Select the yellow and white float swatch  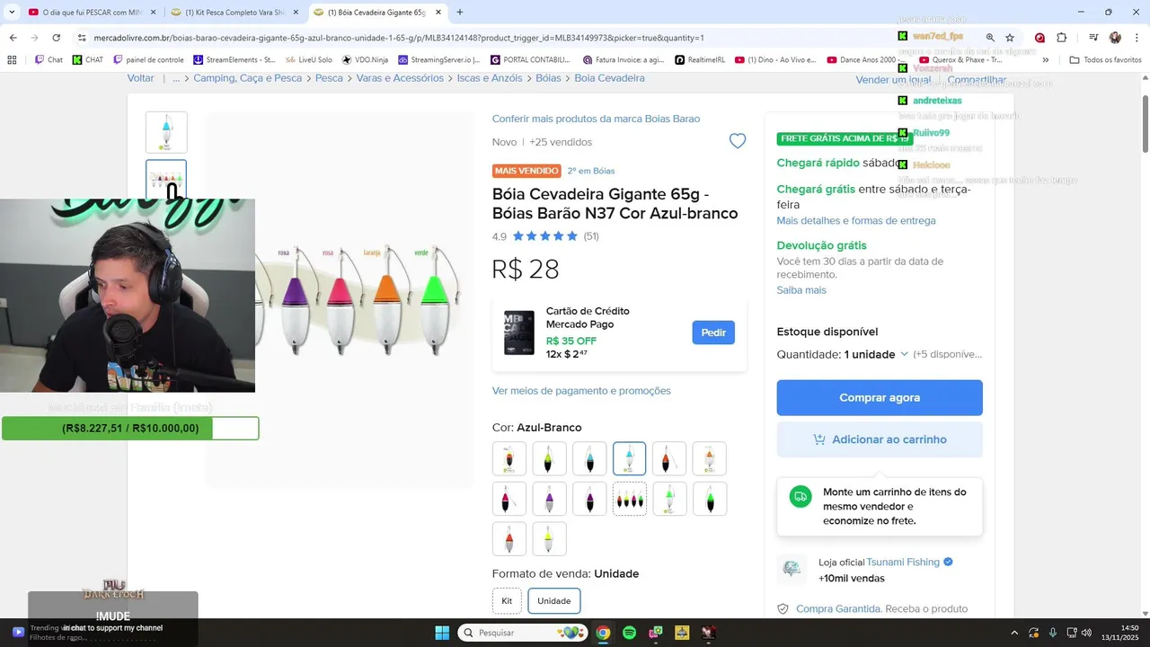pos(549,539)
